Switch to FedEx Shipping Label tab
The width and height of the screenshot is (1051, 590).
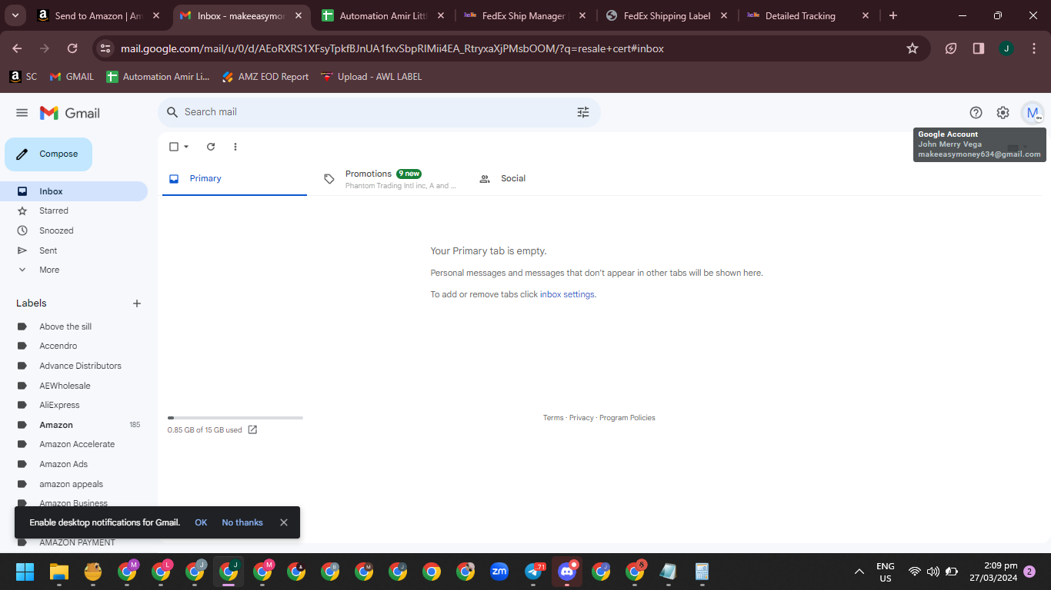pyautogui.click(x=667, y=15)
